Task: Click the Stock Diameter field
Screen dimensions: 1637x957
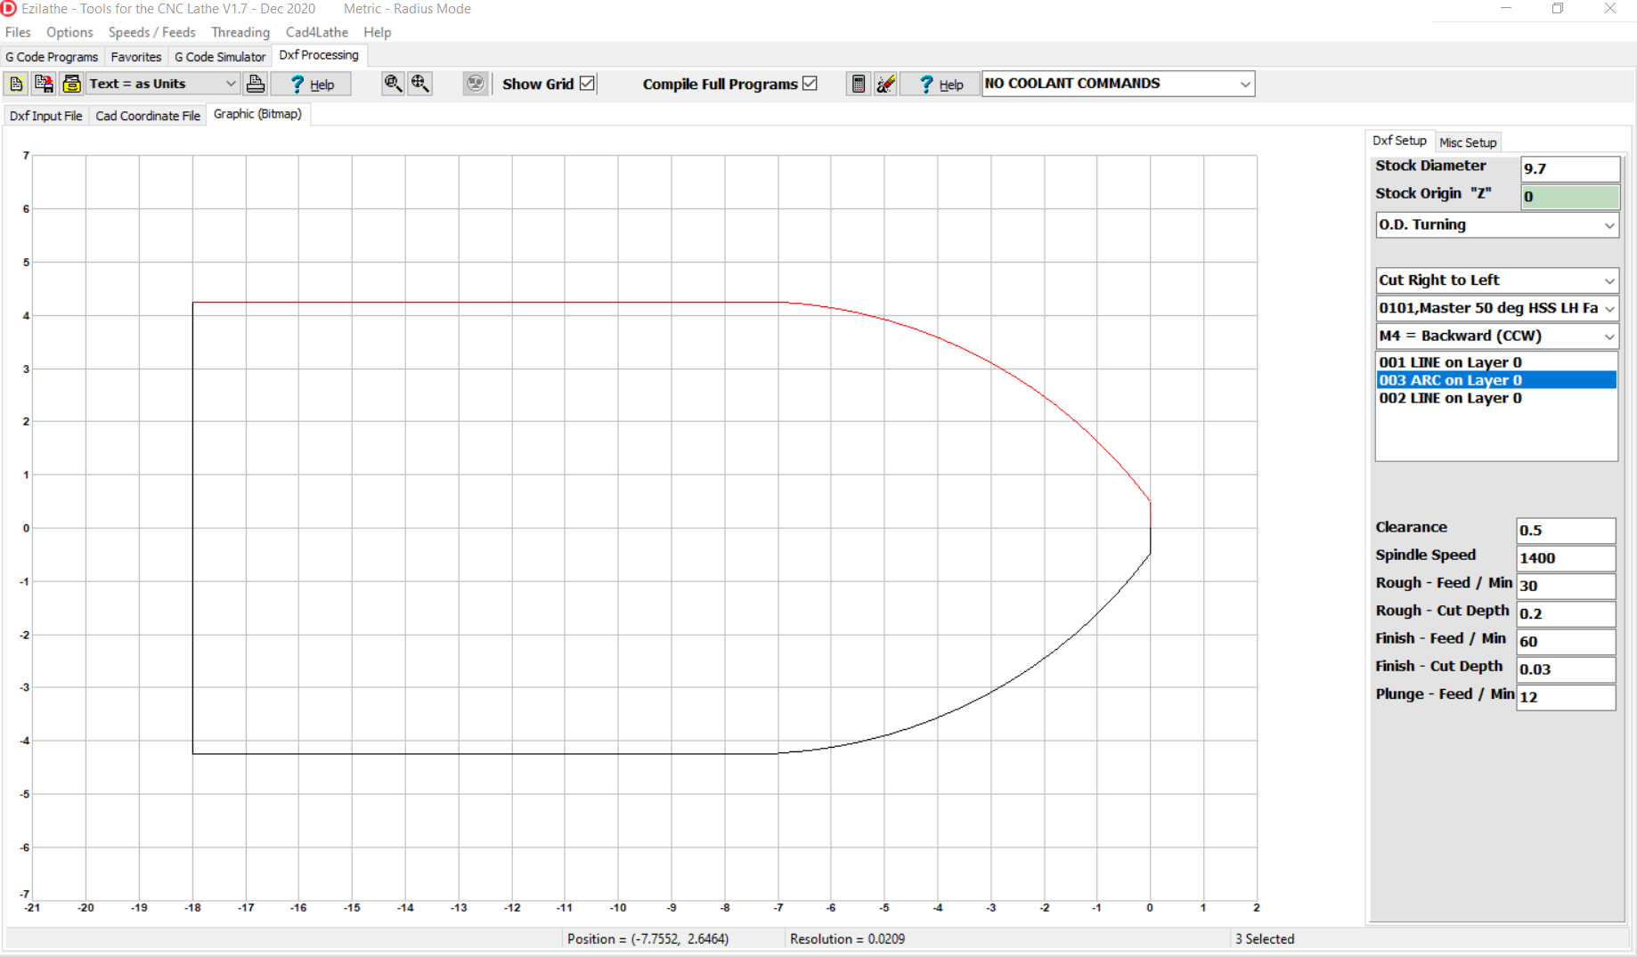Action: click(1569, 169)
